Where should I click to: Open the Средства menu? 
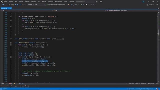50,2
